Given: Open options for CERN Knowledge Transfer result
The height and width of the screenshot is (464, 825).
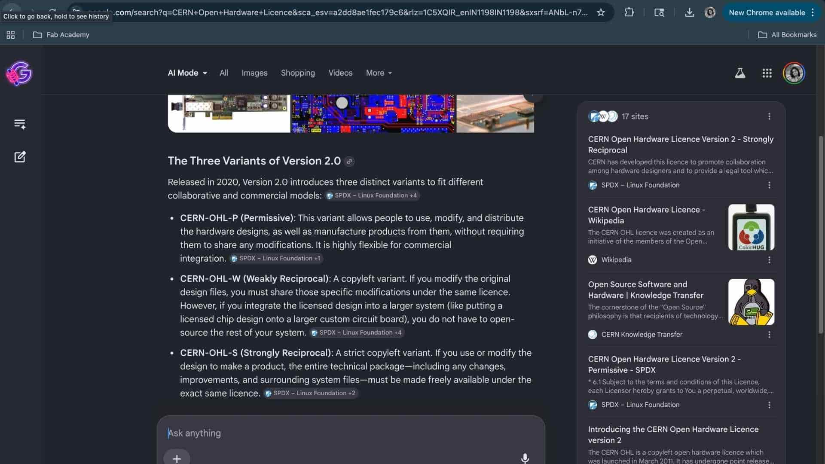Looking at the screenshot, I should (769, 335).
